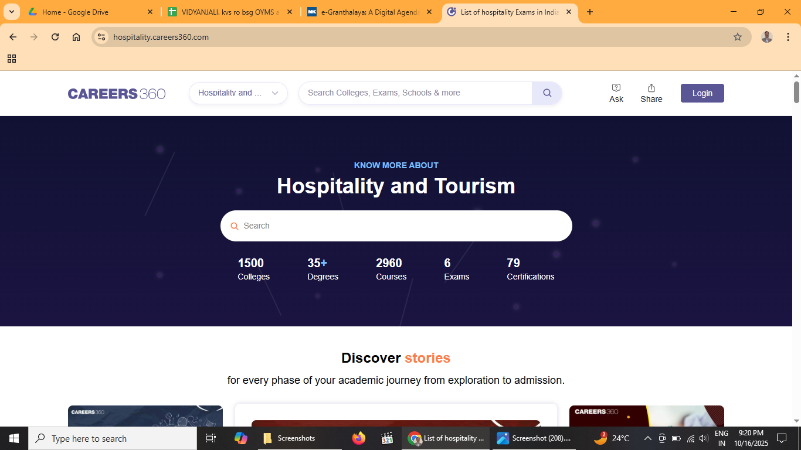Open Firefox from the taskbar
Viewport: 801px width, 450px height.
click(x=358, y=438)
